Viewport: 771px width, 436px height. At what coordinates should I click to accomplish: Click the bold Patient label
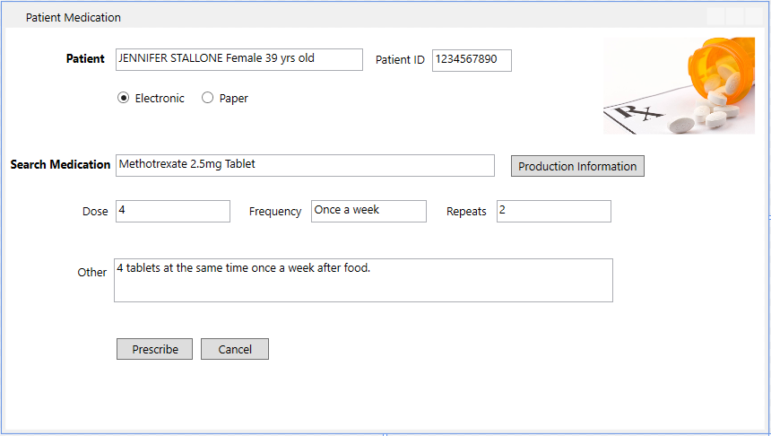pyautogui.click(x=85, y=59)
